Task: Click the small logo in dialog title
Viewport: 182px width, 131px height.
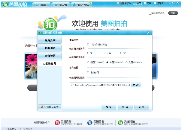Action: [40, 33]
